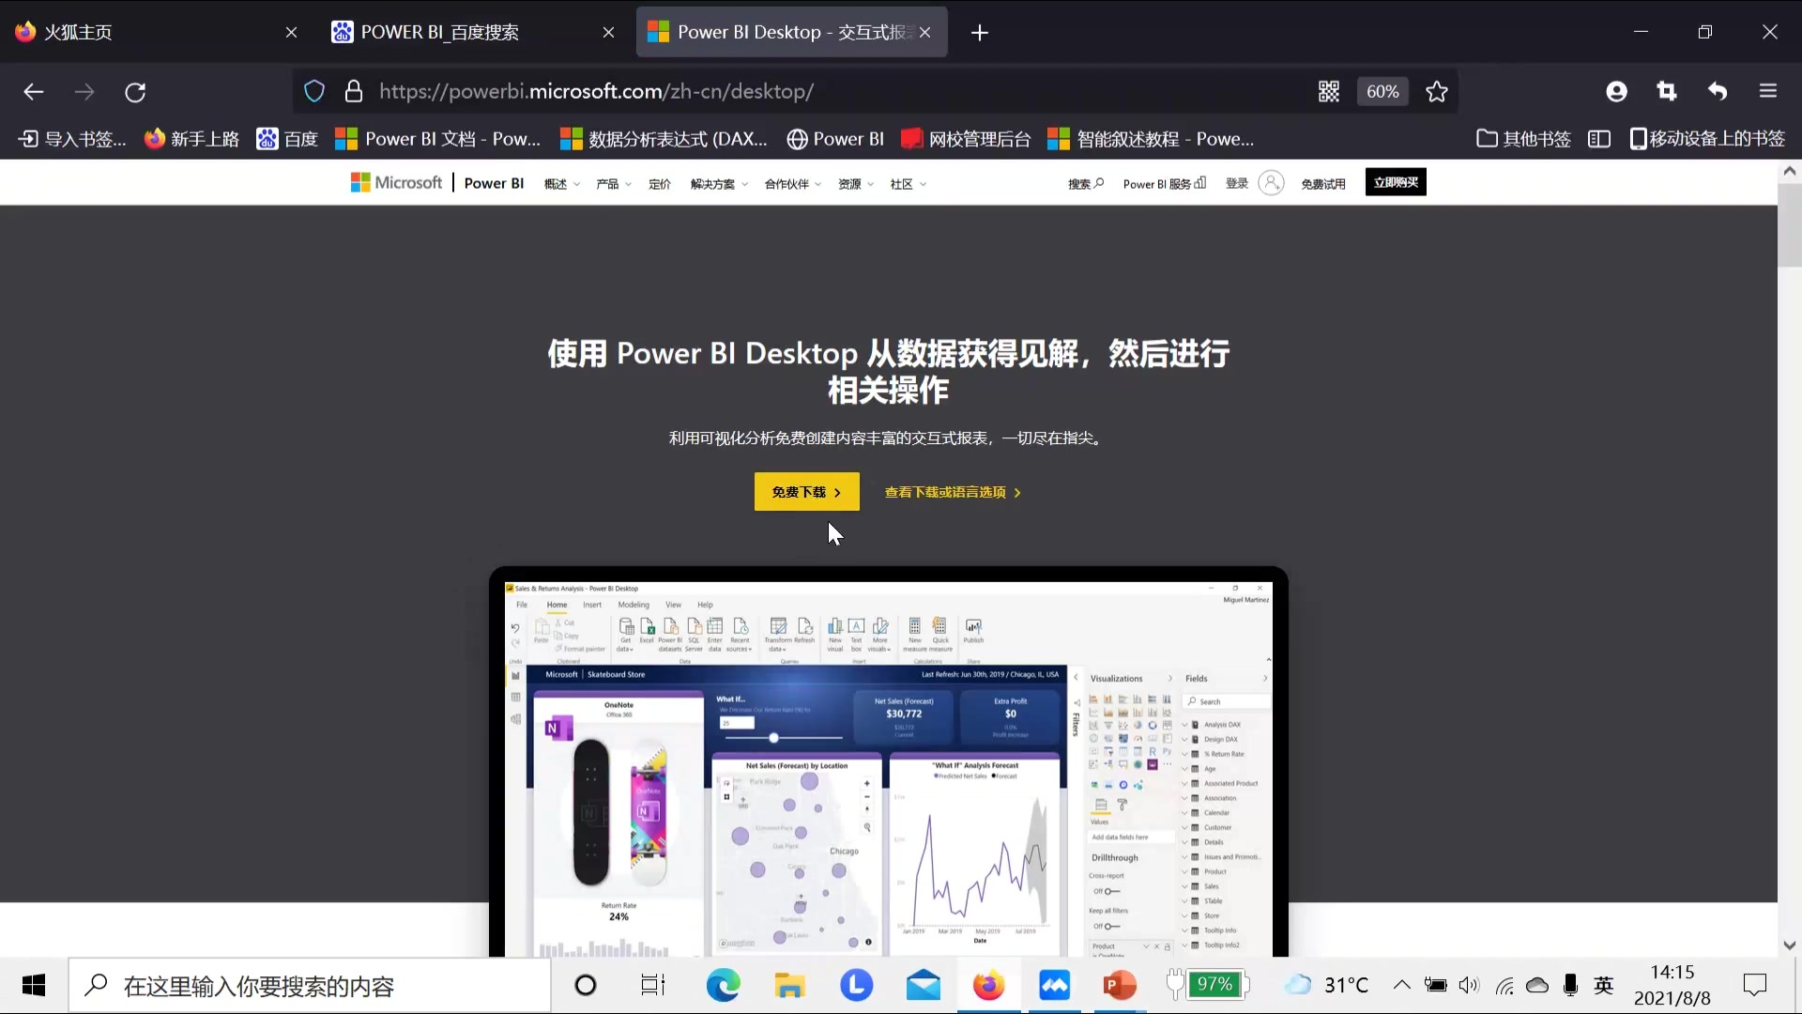This screenshot has width=1802, height=1014.
Task: Open the 搜索 search on Power BI navbar
Action: click(x=1084, y=183)
